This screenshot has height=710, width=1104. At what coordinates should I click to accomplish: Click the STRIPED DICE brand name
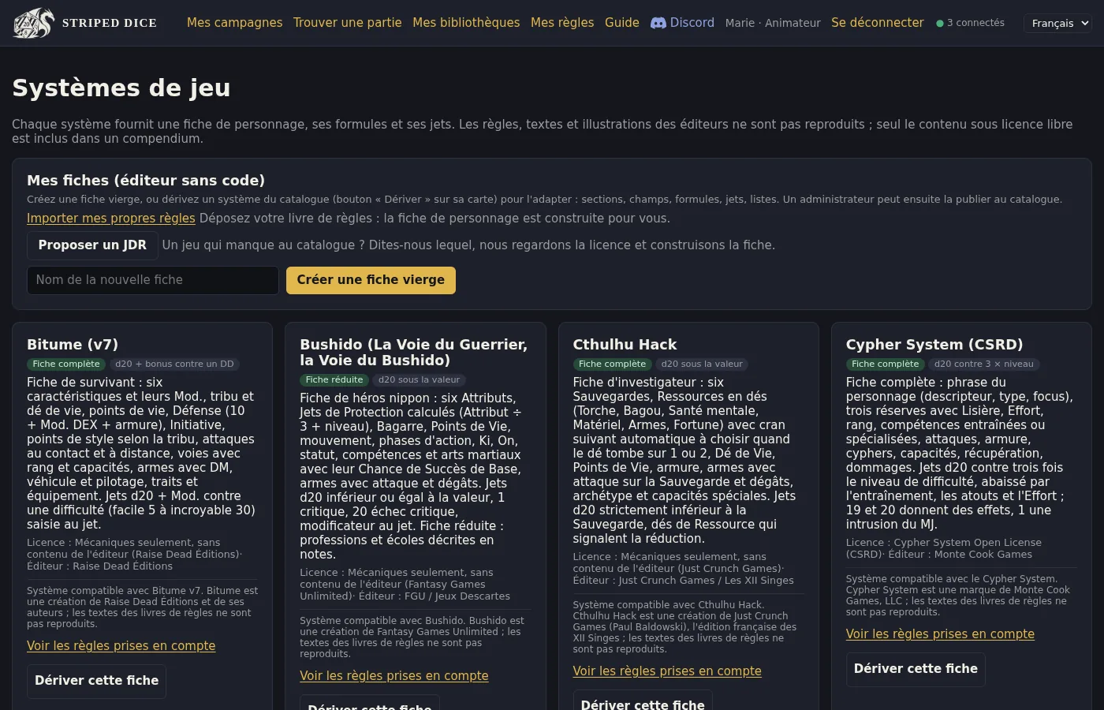[109, 23]
